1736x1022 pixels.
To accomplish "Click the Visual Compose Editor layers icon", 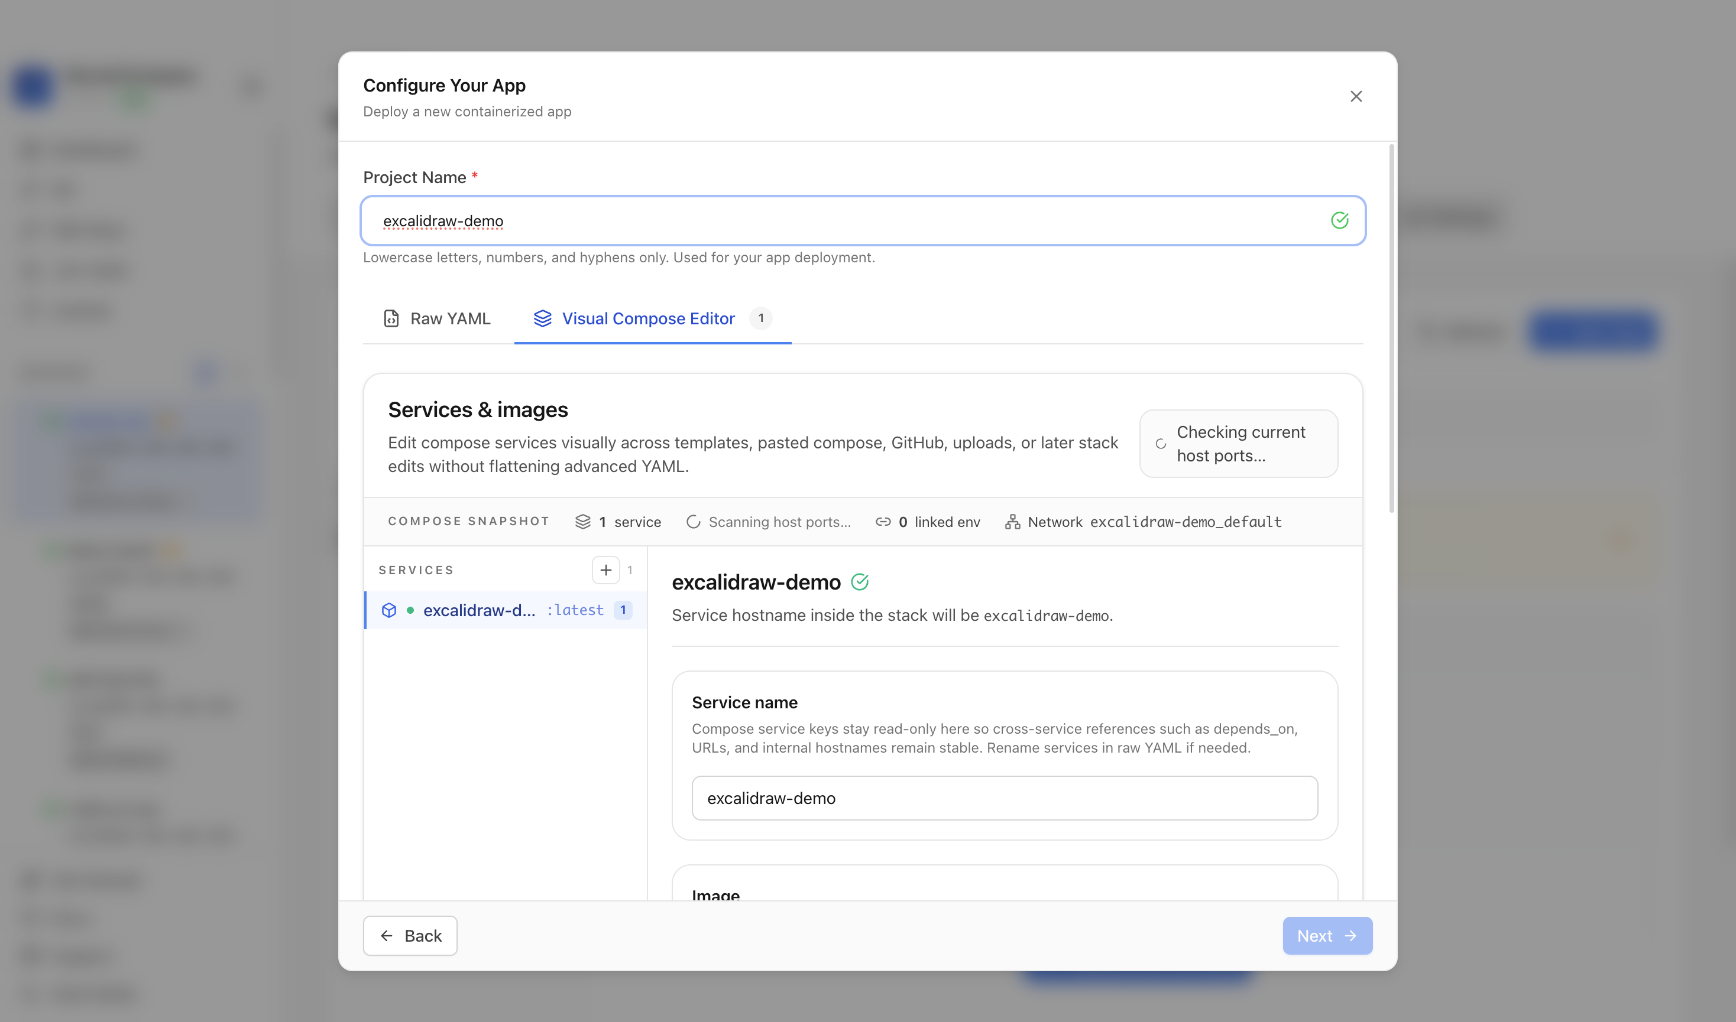I will click(542, 318).
